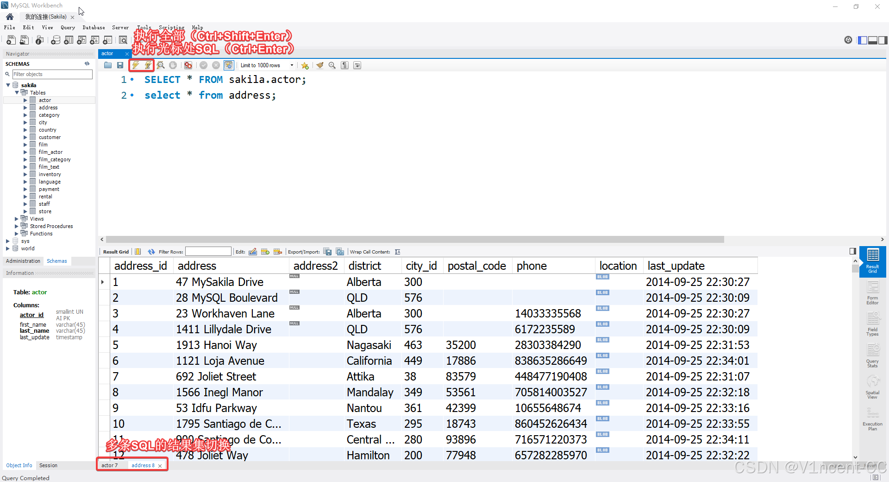Expand the Stored Procedures folder

pos(17,226)
